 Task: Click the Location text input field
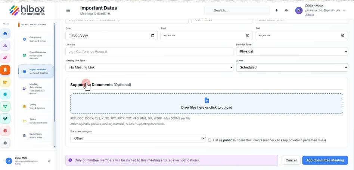click(x=149, y=51)
